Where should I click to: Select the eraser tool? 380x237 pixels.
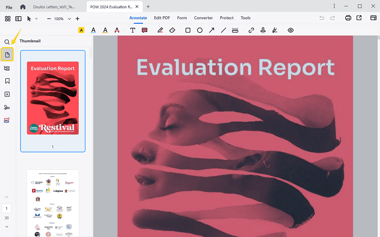[172, 30]
